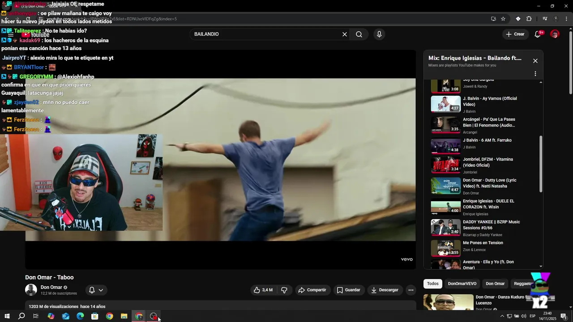Screen dimensions: 573x322
Task: Select the Don Omar filter chip
Action: coord(495,284)
